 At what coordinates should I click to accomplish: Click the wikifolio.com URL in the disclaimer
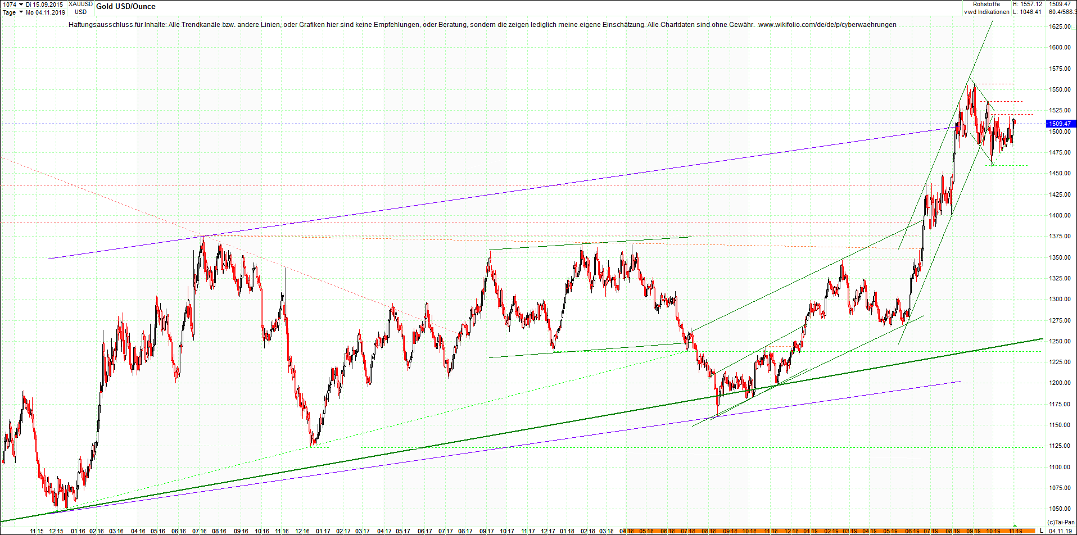click(x=827, y=25)
